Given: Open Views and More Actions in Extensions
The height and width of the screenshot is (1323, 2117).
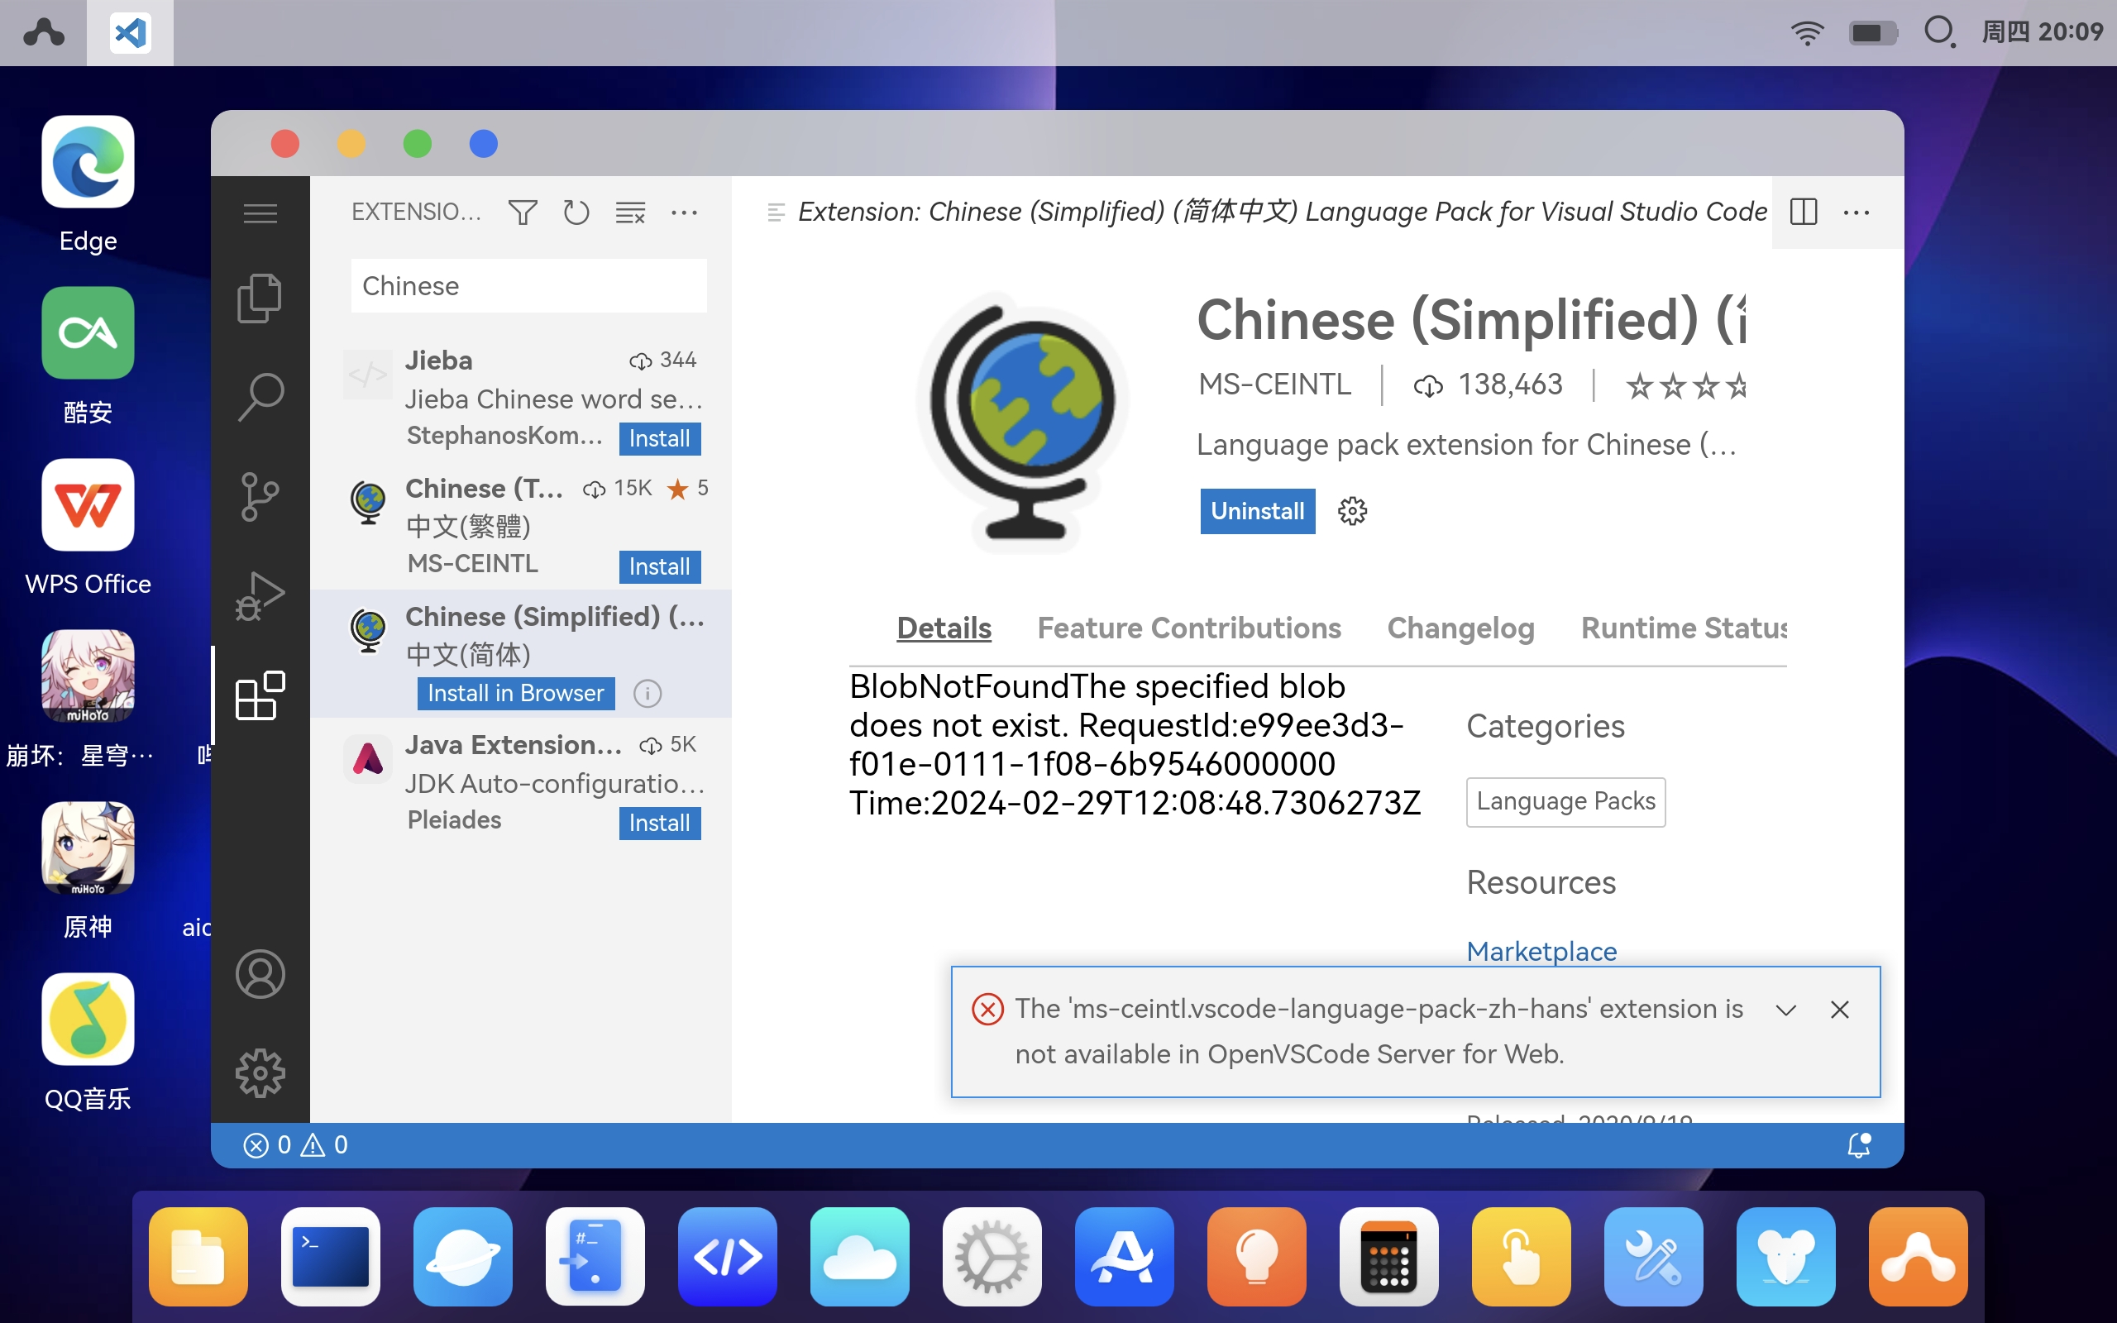Looking at the screenshot, I should pos(684,213).
